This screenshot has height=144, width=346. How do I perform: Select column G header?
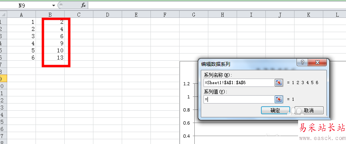[x=194, y=15]
